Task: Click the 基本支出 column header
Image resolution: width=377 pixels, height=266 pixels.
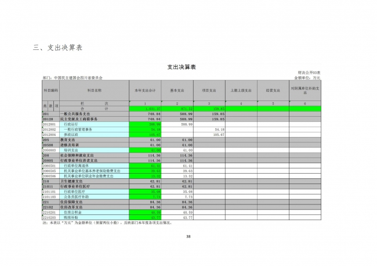Action: [x=178, y=91]
